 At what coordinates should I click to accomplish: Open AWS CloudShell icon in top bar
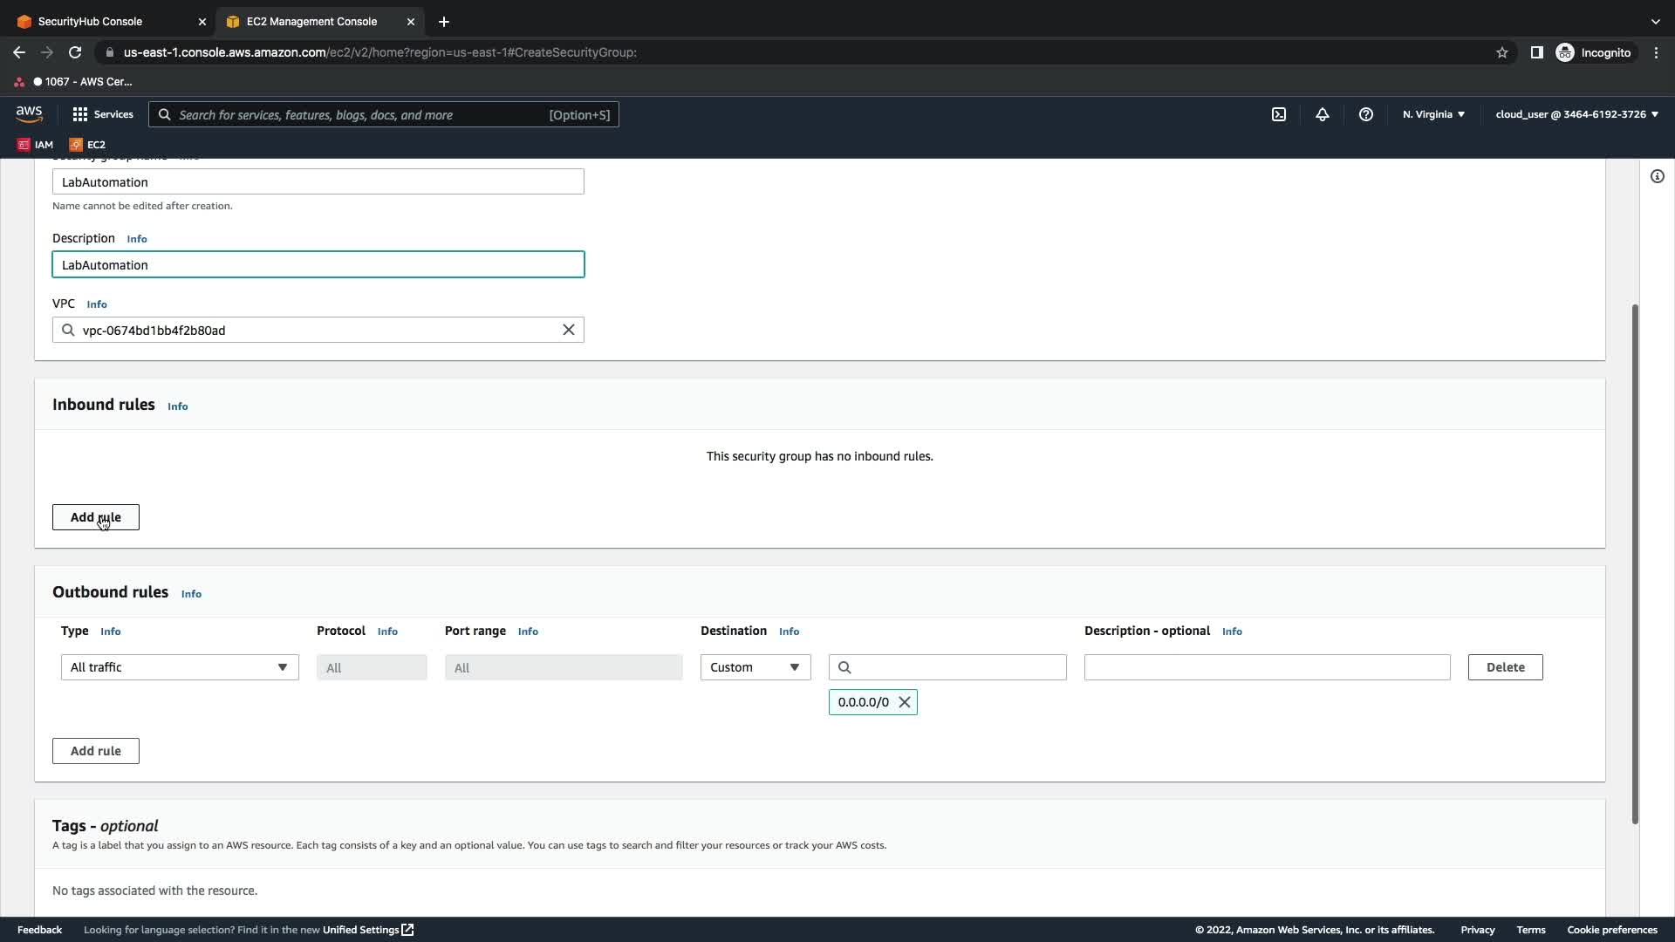(1279, 114)
